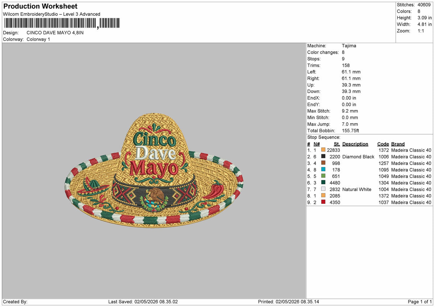
Task: Click stitch count 2085 in stop 8
Action: (x=335, y=195)
